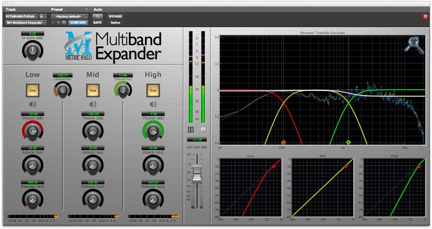Enable automation SAFE mode
432x229 pixels.
(97, 23)
